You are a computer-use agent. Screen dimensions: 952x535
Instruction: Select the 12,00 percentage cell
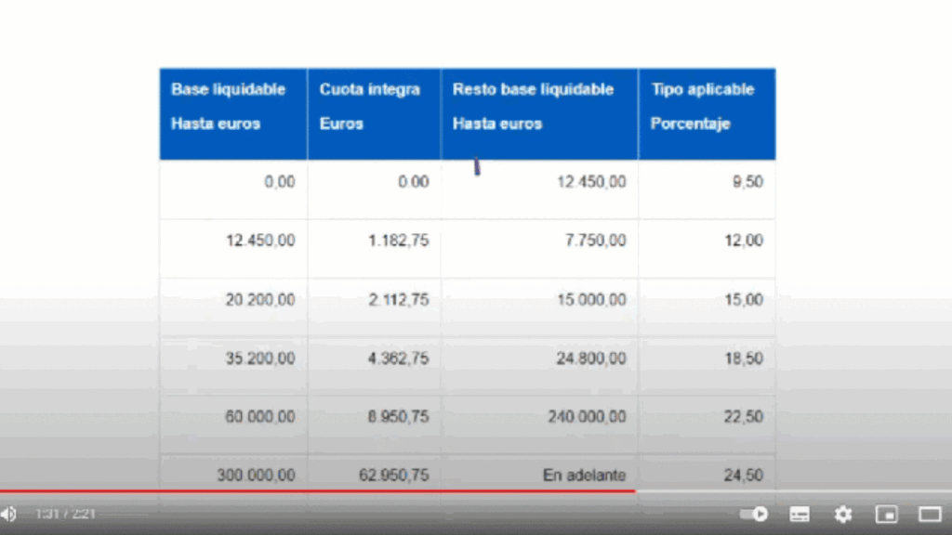coord(707,249)
